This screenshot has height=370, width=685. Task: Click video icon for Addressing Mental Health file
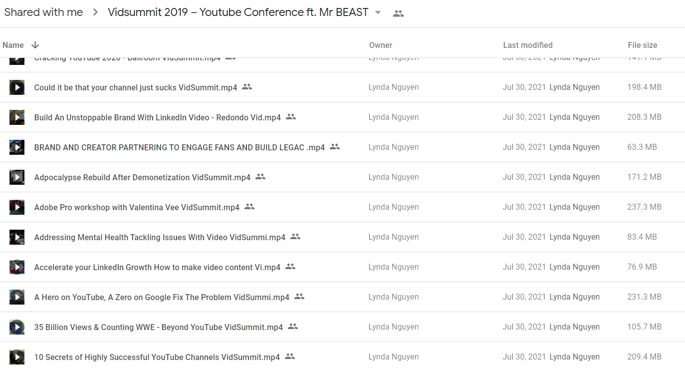[x=17, y=237]
